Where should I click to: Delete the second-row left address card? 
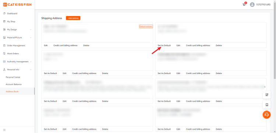coord(105,73)
